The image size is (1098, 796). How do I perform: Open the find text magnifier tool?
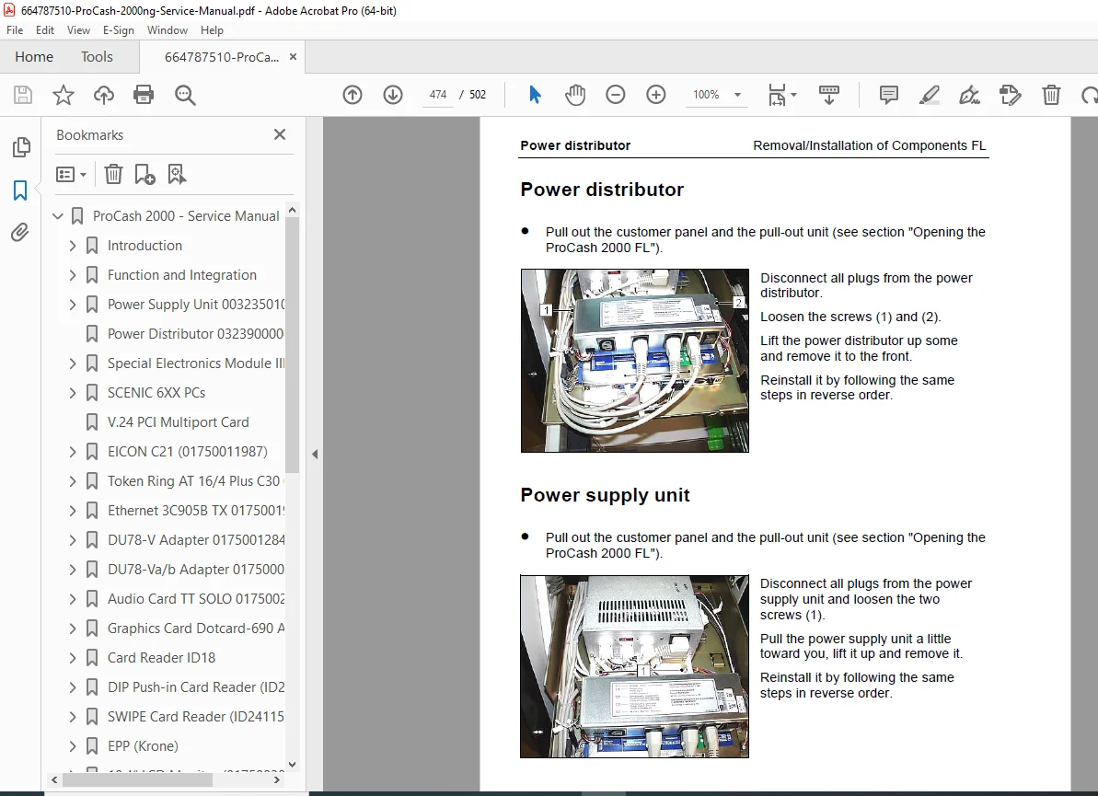(185, 95)
